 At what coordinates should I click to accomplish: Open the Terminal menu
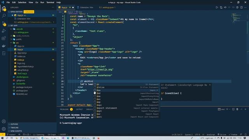click(x=50, y=2)
